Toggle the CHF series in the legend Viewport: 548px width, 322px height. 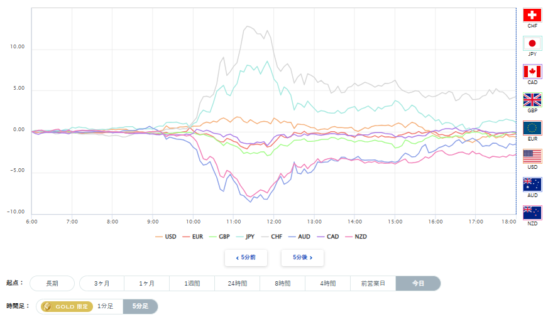pyautogui.click(x=271, y=237)
